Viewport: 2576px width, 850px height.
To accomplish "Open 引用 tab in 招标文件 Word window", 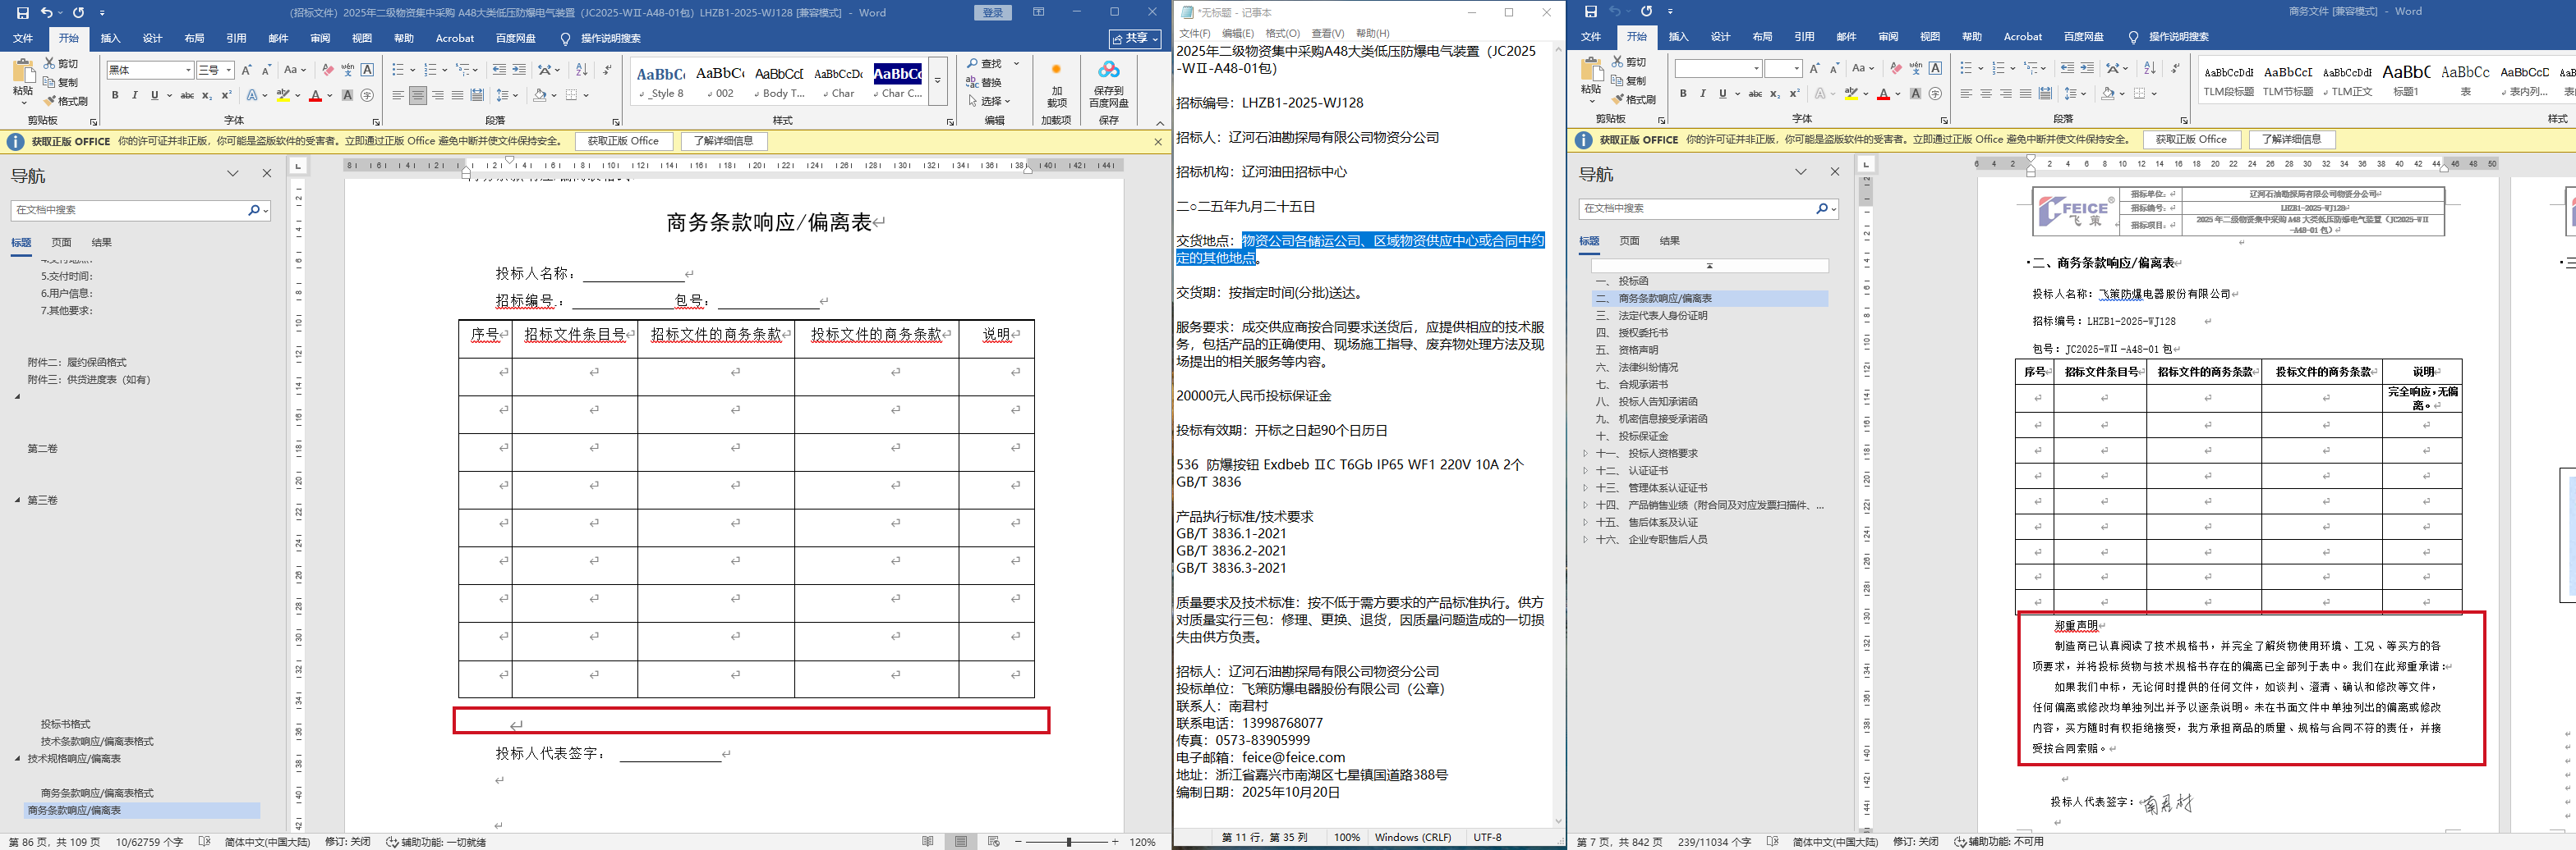I will point(236,39).
